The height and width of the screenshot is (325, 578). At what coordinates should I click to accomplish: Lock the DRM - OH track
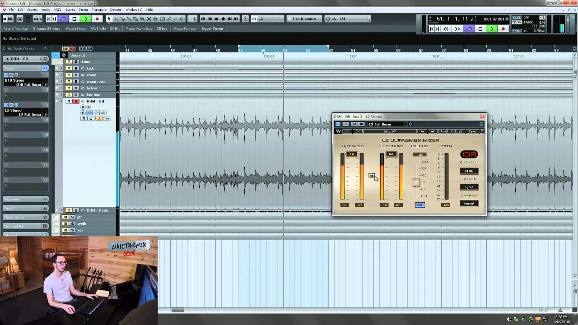[x=107, y=119]
